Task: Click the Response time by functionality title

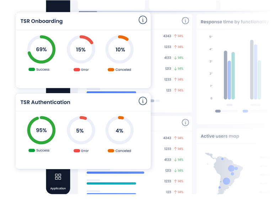Action: point(235,22)
